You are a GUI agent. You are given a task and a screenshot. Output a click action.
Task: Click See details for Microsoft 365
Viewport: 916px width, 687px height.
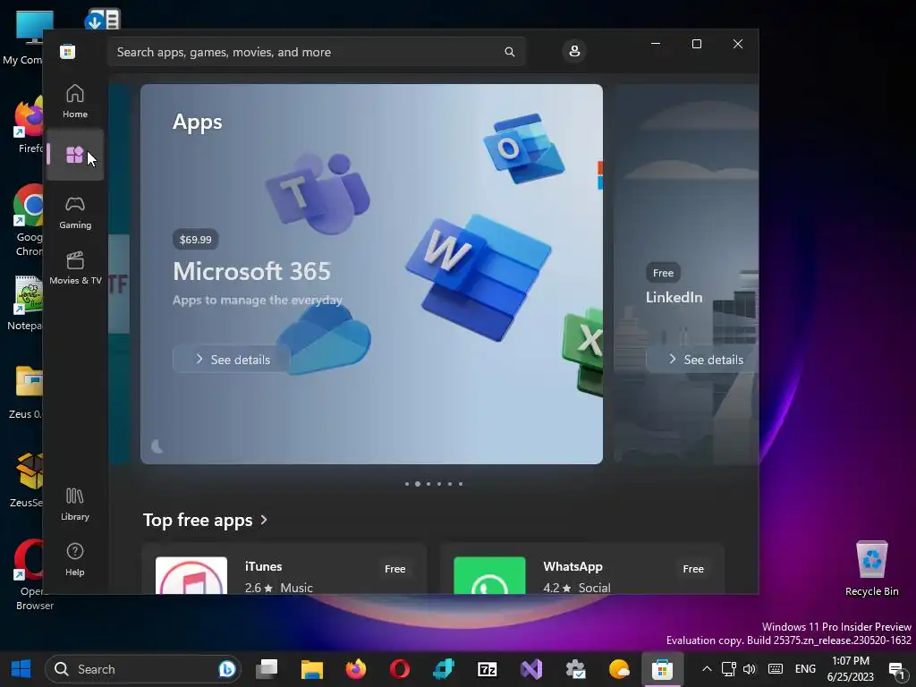point(232,360)
